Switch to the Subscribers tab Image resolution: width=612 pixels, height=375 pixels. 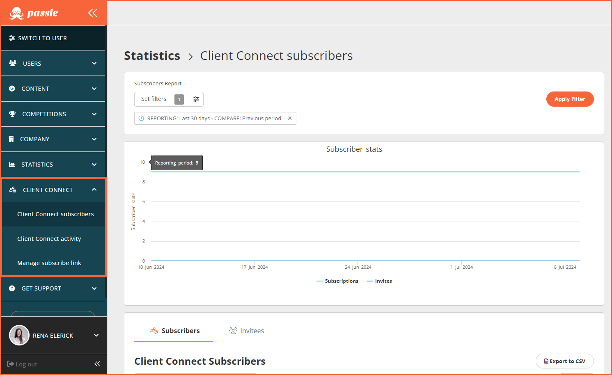tap(174, 331)
